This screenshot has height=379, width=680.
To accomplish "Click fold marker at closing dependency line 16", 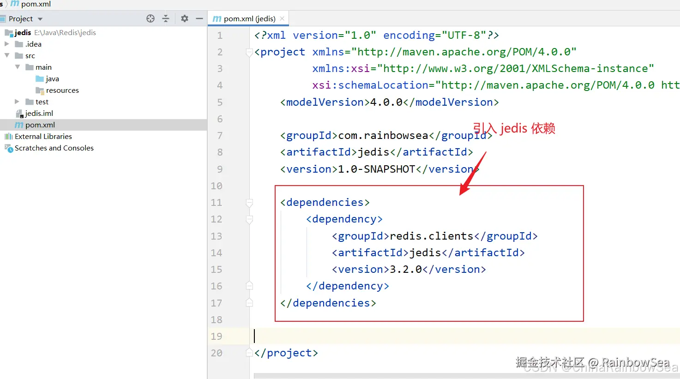I will point(249,286).
